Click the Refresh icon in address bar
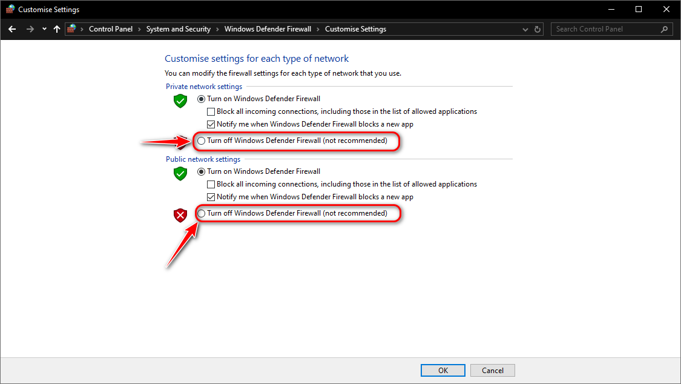The width and height of the screenshot is (681, 384). (x=537, y=28)
